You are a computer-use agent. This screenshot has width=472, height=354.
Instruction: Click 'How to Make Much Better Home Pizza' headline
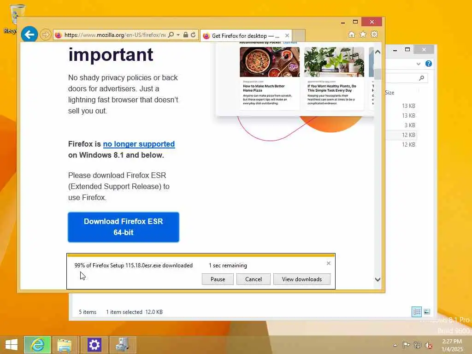[264, 88]
